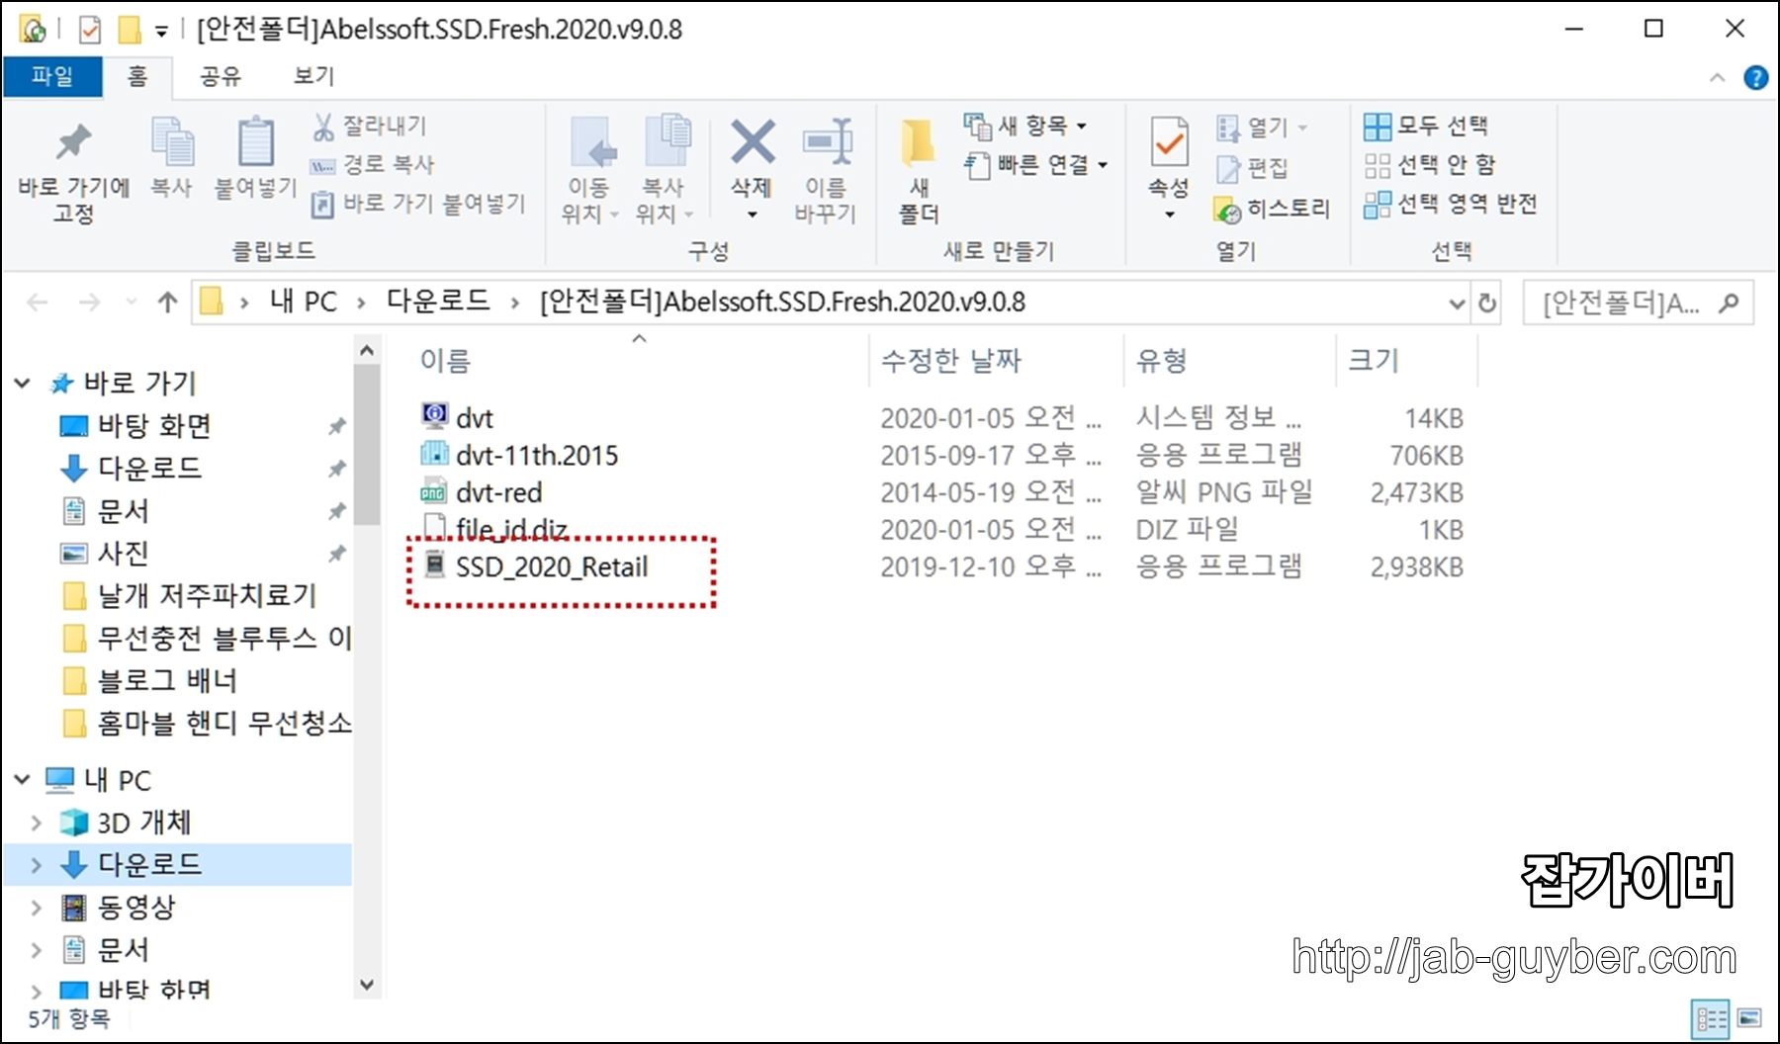Expand the 3D 개체 node
This screenshot has width=1780, height=1044.
tap(37, 823)
